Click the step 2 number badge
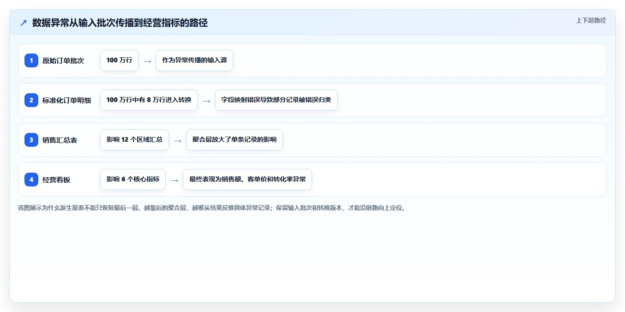 click(31, 100)
